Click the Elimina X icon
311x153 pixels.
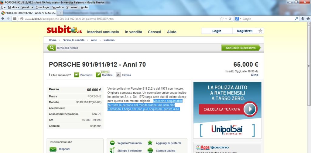tap(118, 75)
